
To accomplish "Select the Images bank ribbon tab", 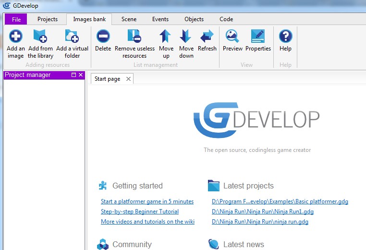I will pos(89,19).
